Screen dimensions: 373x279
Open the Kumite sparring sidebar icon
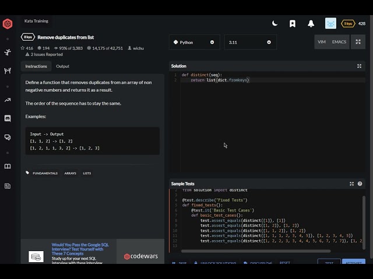pyautogui.click(x=8, y=71)
